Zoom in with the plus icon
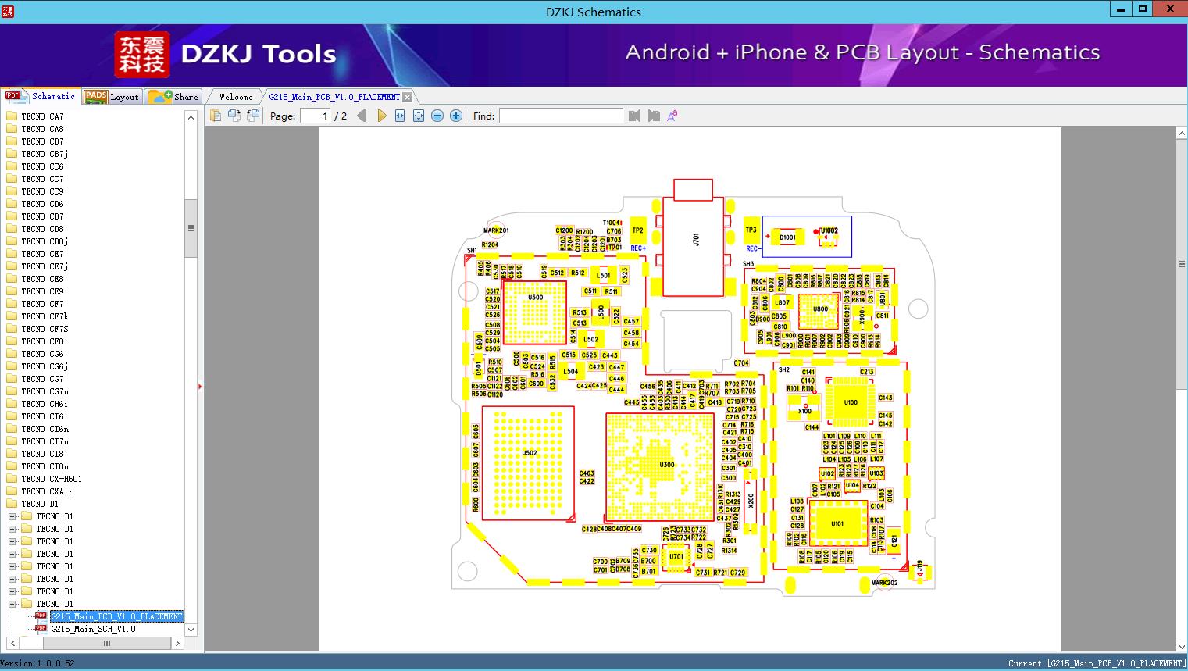Screen dimensions: 1188x671 pyautogui.click(x=456, y=116)
